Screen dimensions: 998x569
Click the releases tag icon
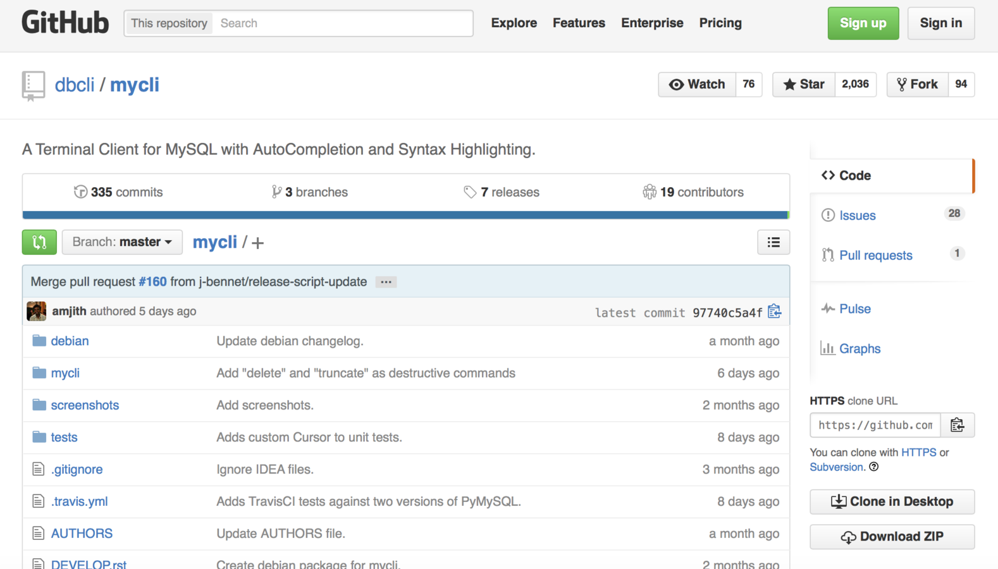point(470,192)
